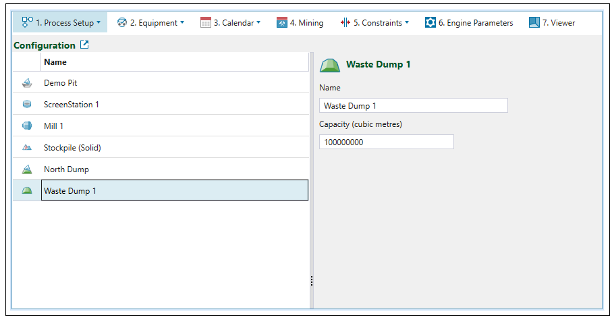612x320 pixels.
Task: Click the North Dump row icon
Action: [27, 169]
